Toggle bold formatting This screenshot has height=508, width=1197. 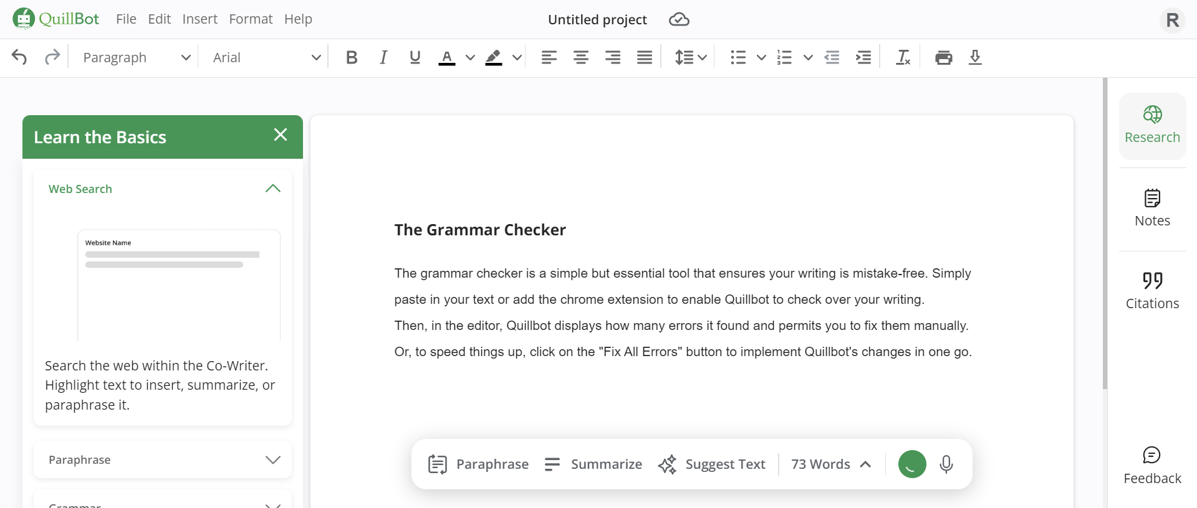[x=352, y=57]
